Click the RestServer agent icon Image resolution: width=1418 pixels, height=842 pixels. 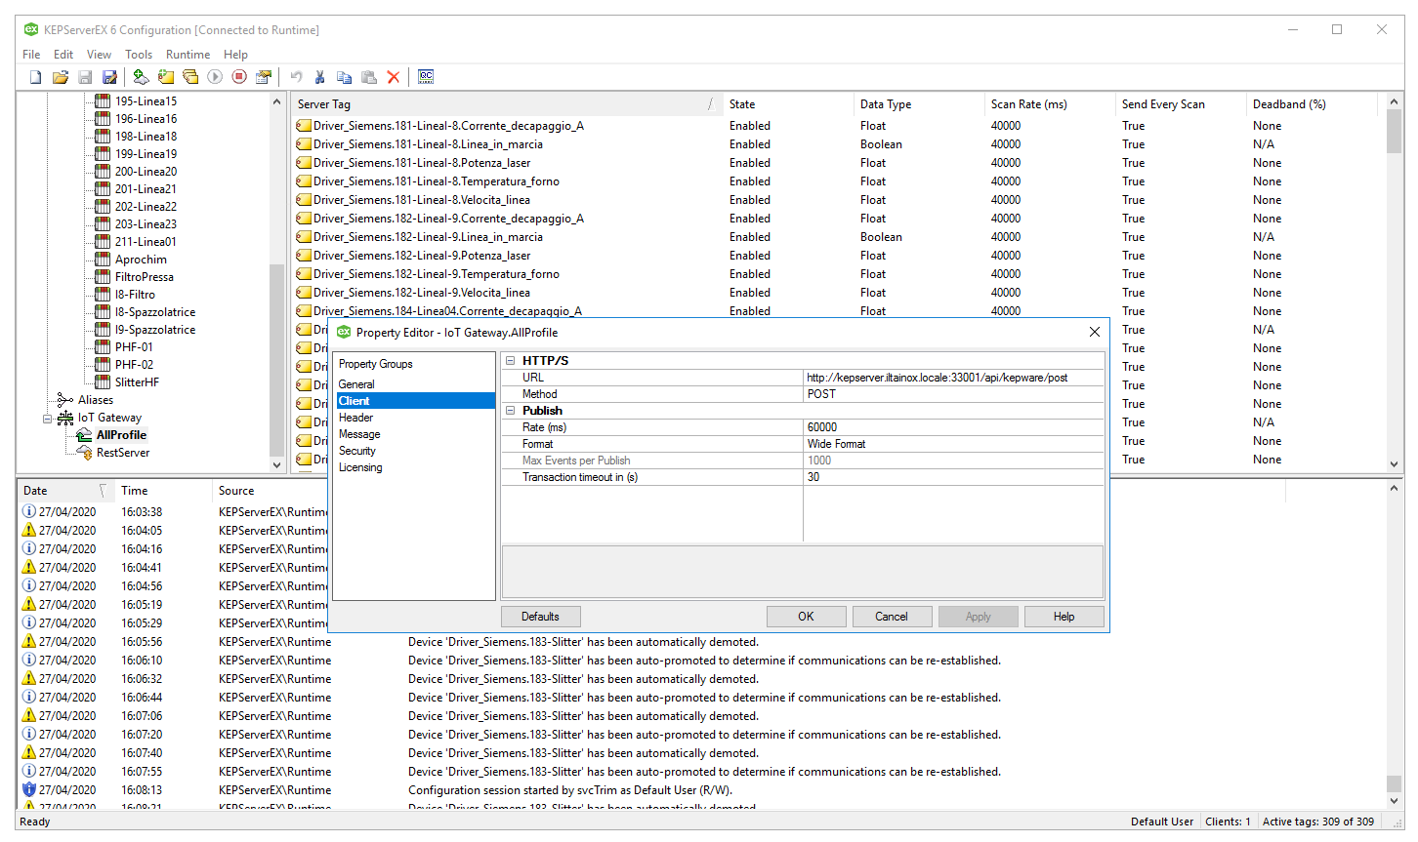[x=85, y=453]
